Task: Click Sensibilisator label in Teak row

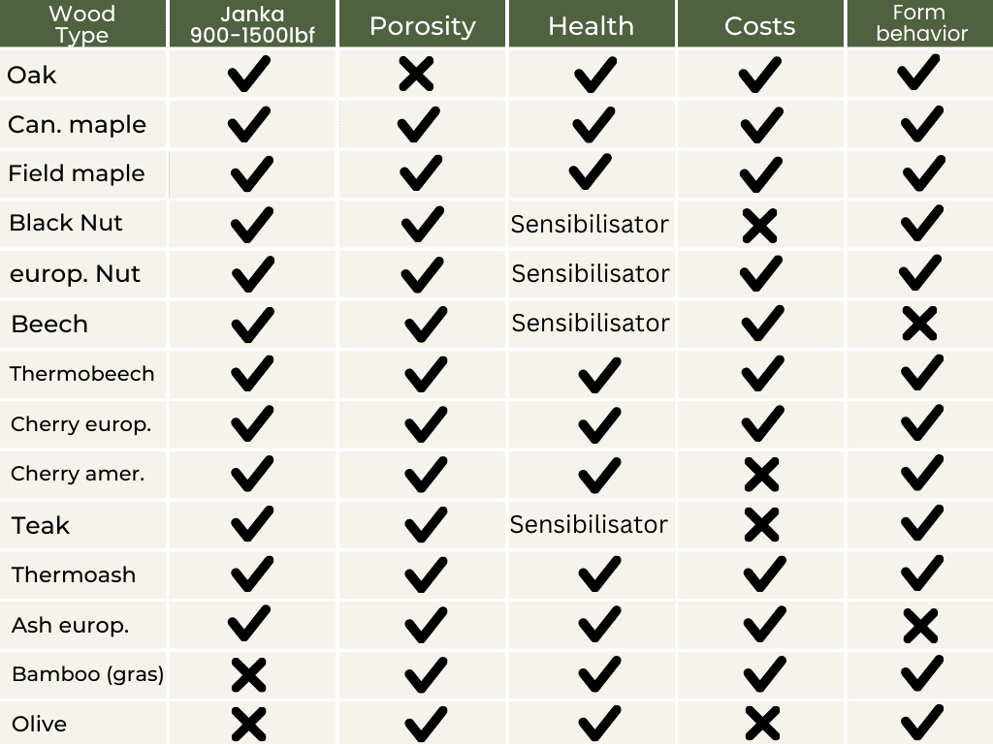Action: 589,524
